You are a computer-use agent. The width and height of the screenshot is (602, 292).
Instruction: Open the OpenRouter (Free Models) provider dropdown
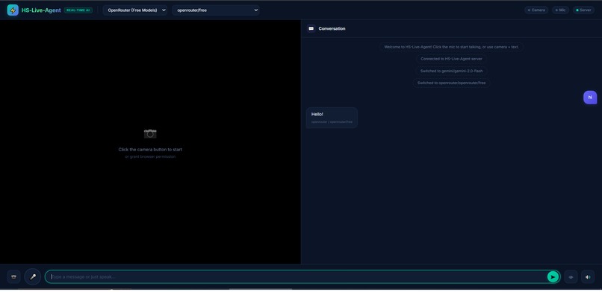[134, 10]
